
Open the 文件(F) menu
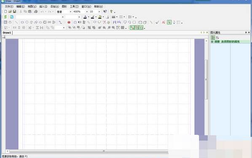9,6
